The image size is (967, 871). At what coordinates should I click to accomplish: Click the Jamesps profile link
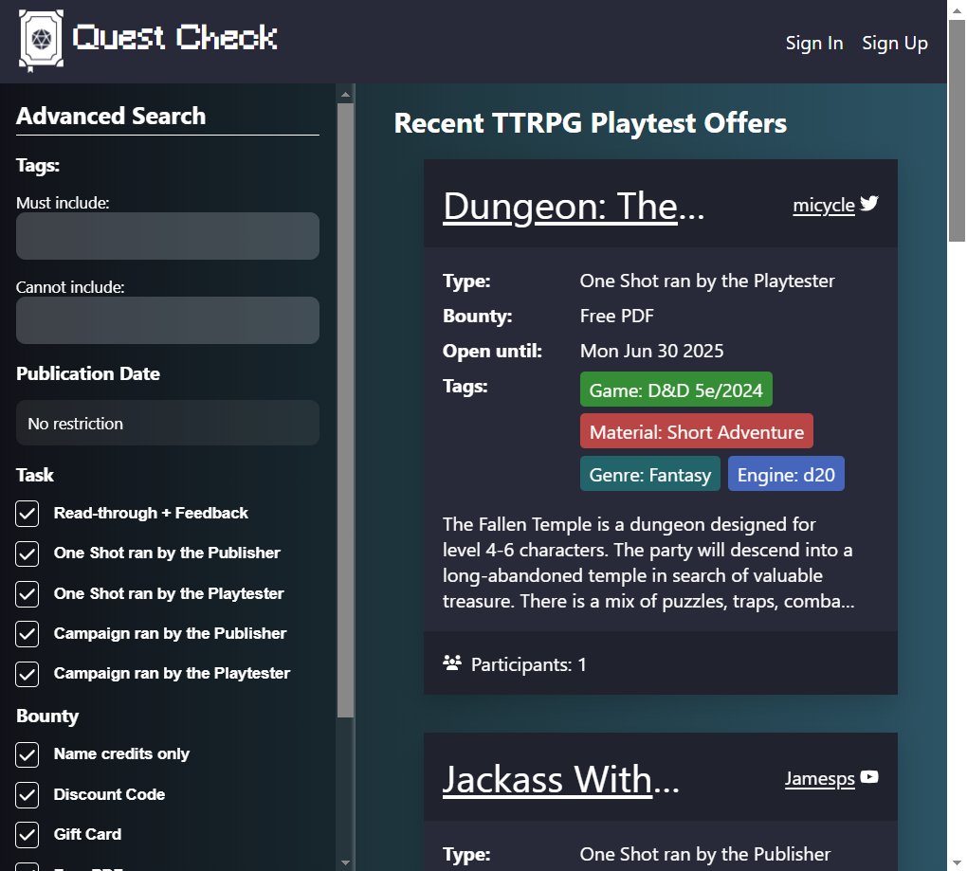coord(819,778)
